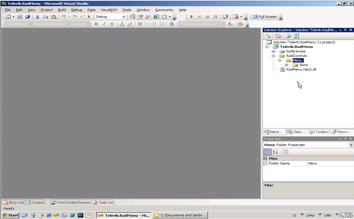Open the Breakpoints icon dropdown arrow
The image size is (354, 219).
point(241,17)
